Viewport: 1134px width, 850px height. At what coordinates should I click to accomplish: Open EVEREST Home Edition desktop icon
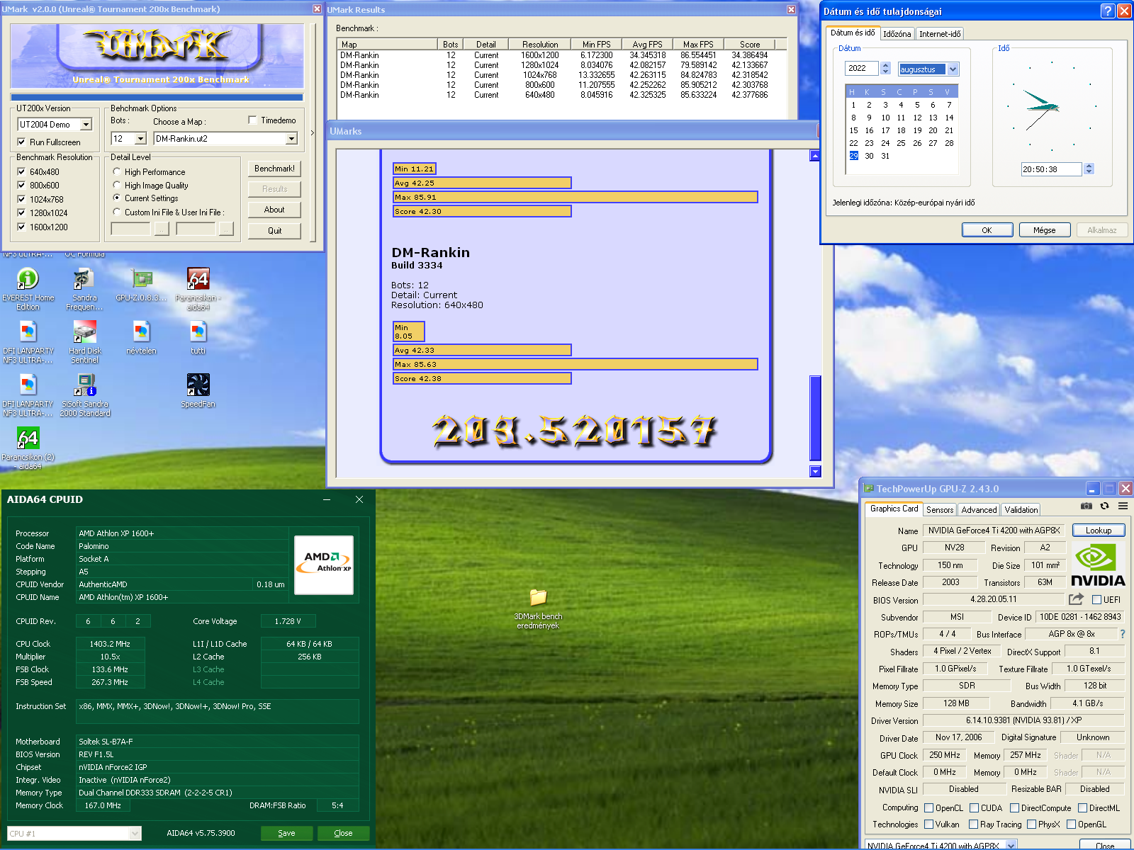(28, 289)
